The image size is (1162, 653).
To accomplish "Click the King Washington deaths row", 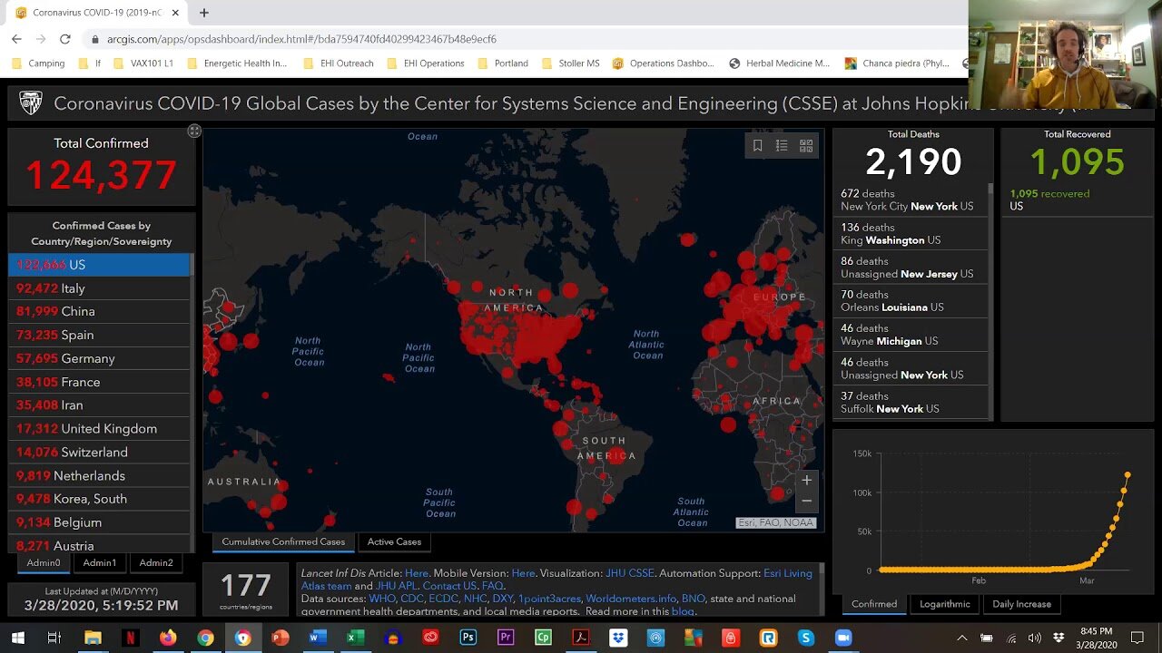I will pos(910,233).
